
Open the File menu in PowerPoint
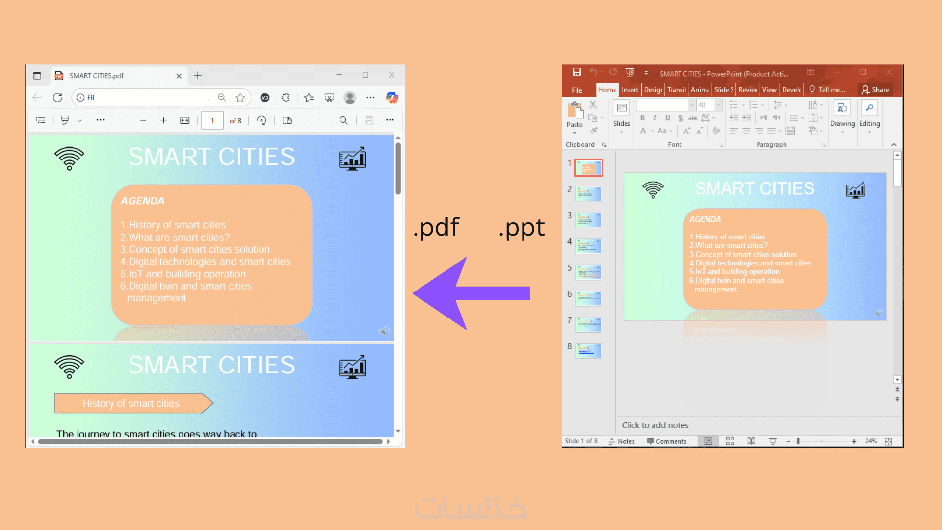(x=577, y=90)
